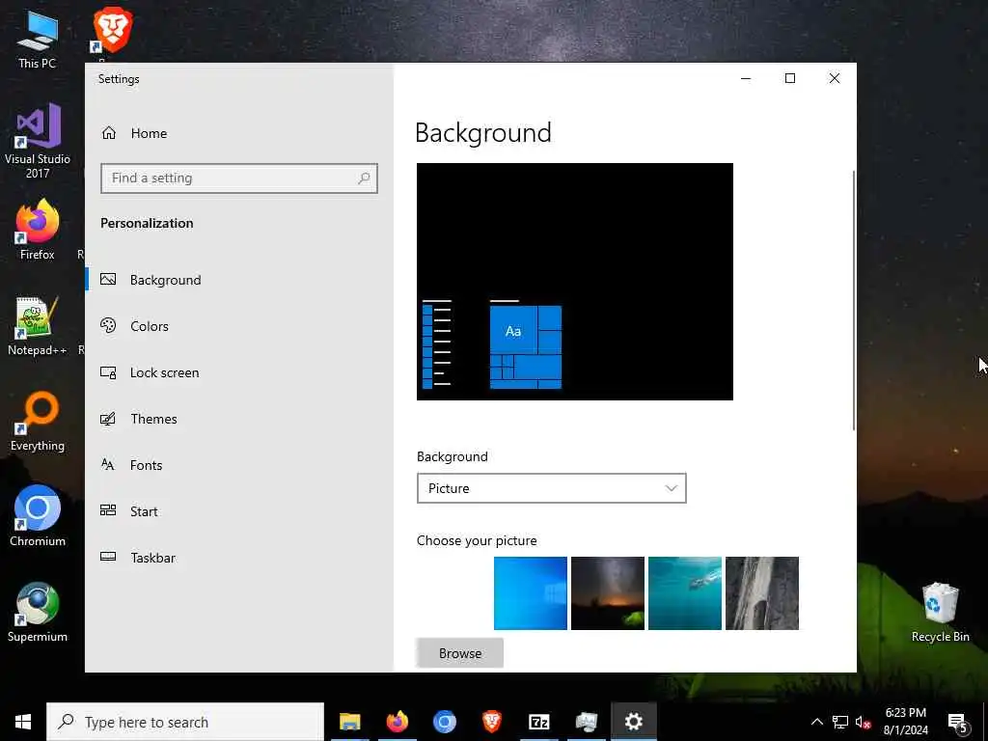988x741 pixels.
Task: Click the search magnifier in Find a setting
Action: (364, 178)
